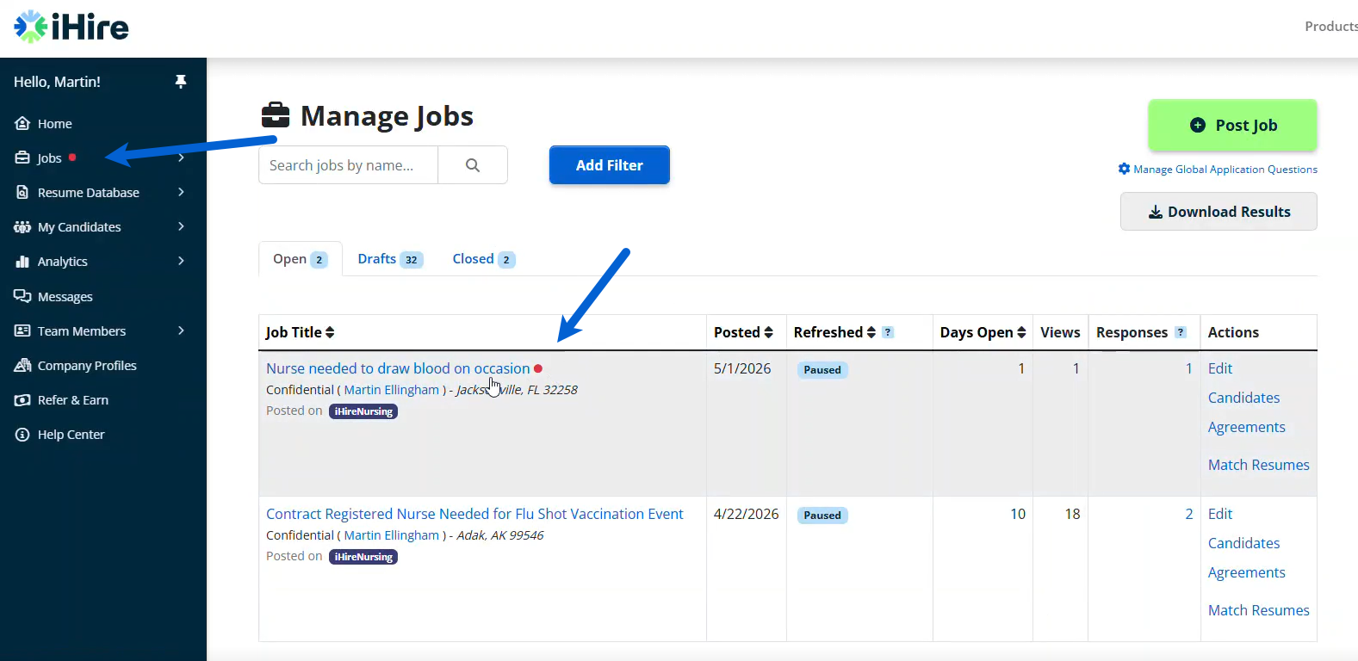Click the Download Results button
Image resolution: width=1358 pixels, height=661 pixels.
click(x=1218, y=212)
